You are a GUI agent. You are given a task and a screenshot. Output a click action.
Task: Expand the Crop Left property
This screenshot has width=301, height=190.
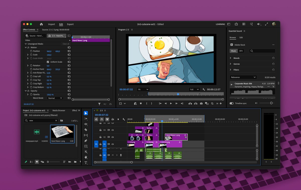point(28,76)
